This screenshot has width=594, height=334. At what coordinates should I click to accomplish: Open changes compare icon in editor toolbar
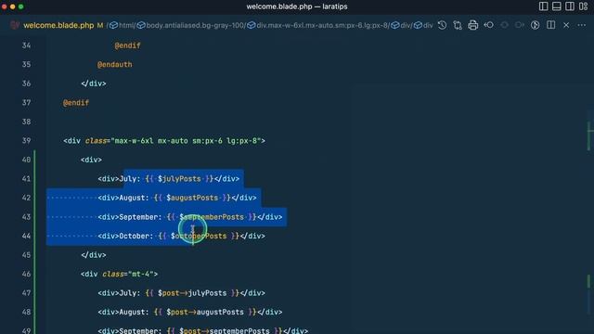[458, 25]
